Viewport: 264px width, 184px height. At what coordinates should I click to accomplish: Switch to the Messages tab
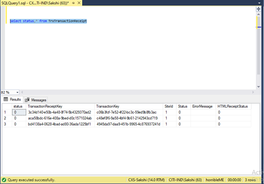pos(35,100)
